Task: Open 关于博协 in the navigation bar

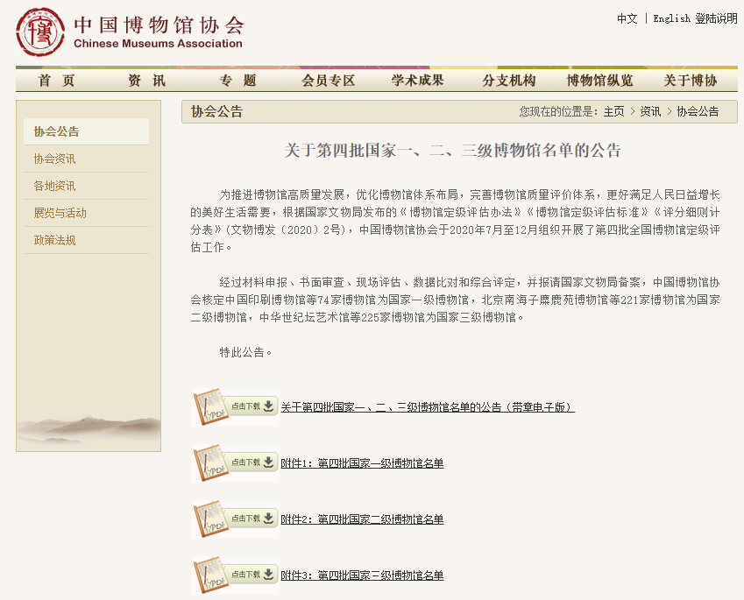Action: coord(690,81)
